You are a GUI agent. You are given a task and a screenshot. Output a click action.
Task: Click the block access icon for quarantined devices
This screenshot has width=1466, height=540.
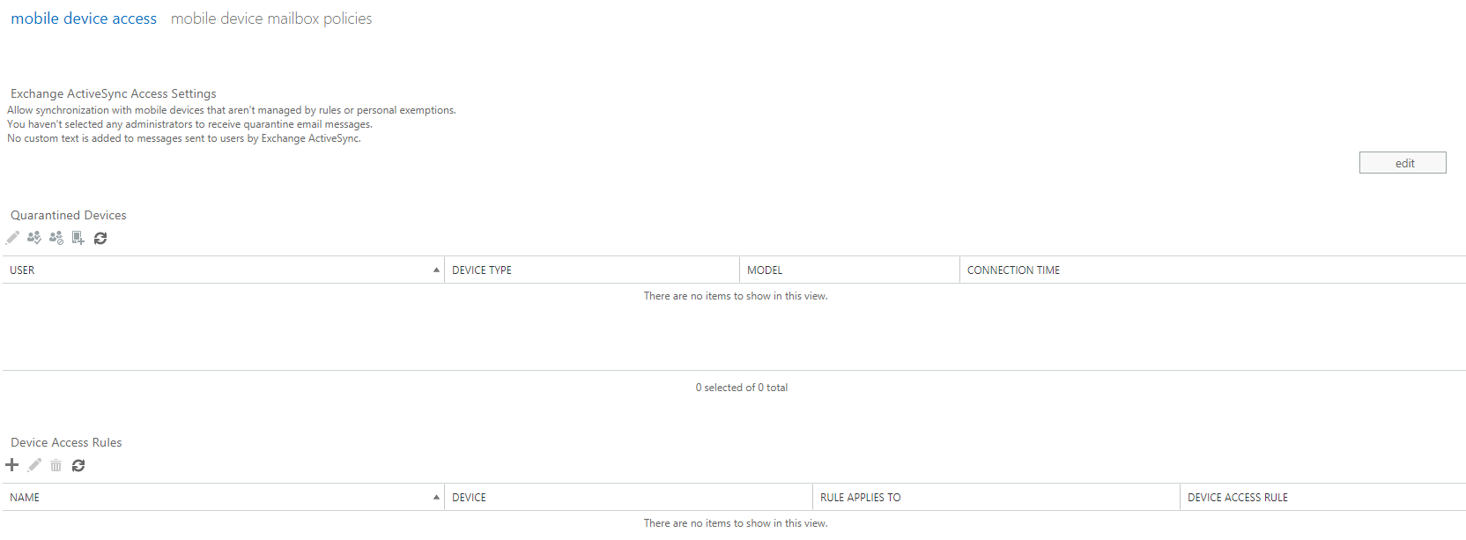pyautogui.click(x=56, y=238)
